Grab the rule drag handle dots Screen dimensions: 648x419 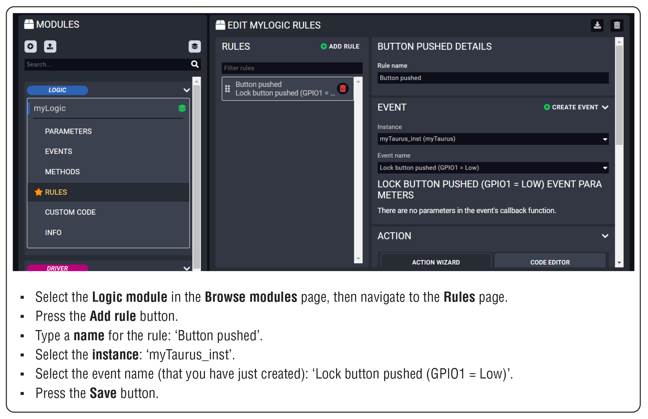click(227, 89)
